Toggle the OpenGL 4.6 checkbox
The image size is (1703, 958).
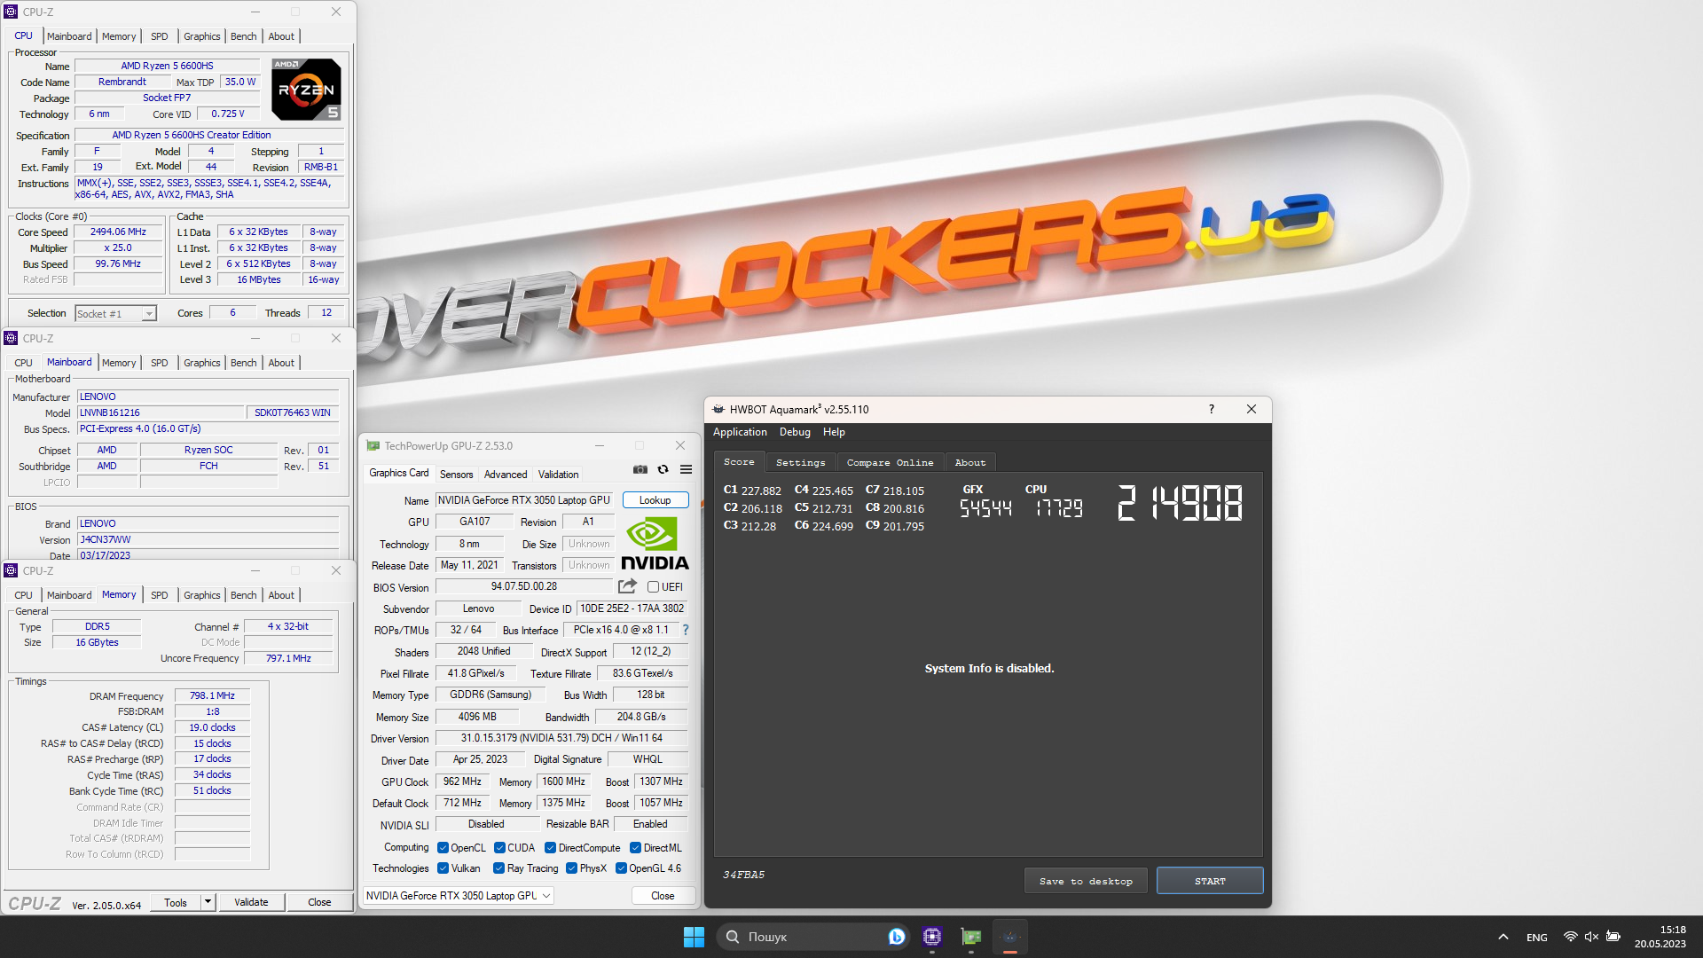click(x=621, y=868)
